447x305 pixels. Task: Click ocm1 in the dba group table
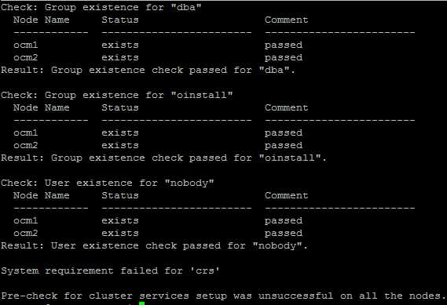(x=26, y=45)
